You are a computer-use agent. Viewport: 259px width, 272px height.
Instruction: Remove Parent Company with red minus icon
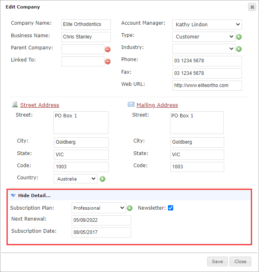click(x=108, y=49)
